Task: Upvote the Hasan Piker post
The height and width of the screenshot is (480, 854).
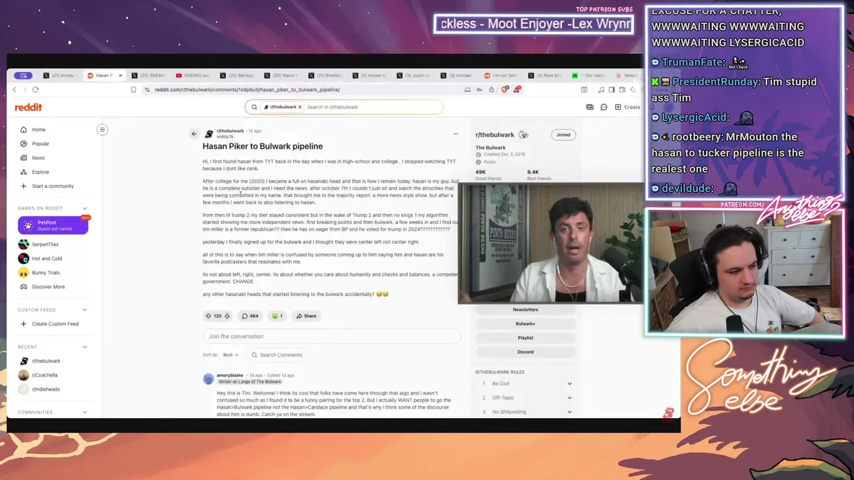Action: tap(207, 316)
